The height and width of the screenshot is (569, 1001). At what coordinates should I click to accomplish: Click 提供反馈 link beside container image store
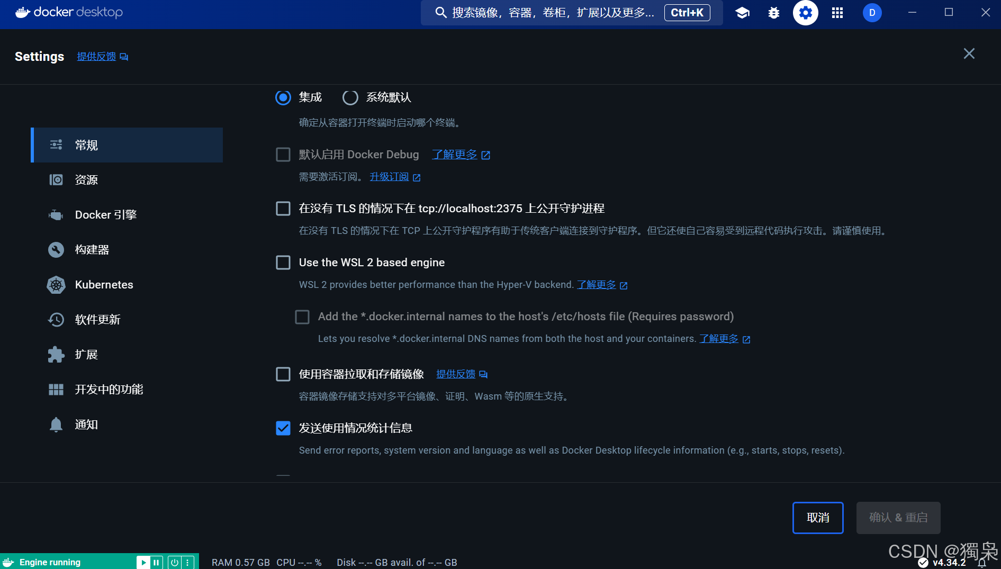click(x=456, y=374)
